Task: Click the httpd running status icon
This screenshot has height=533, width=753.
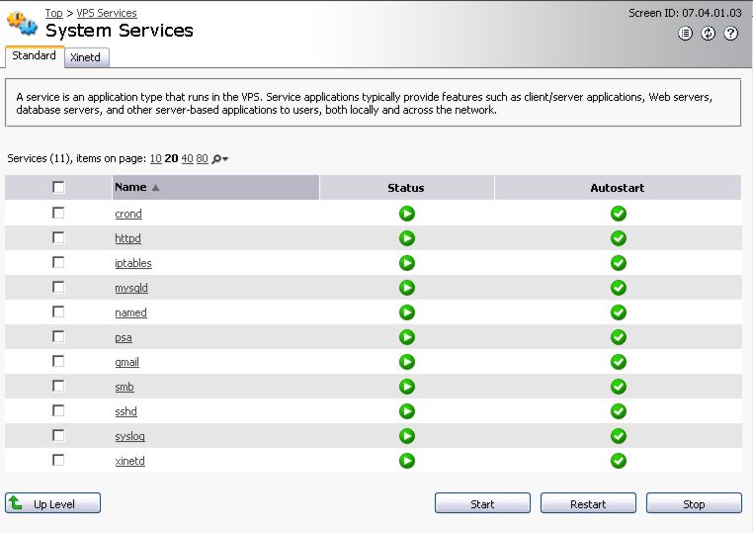Action: (407, 238)
